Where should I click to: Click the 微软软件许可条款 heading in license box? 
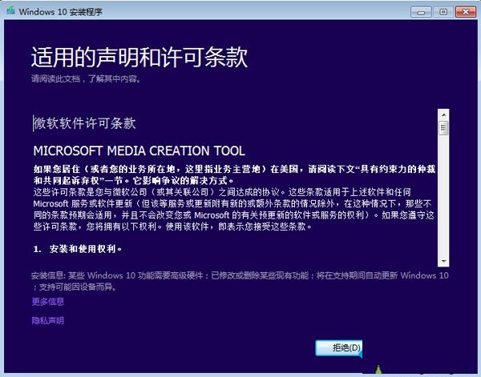tap(85, 123)
